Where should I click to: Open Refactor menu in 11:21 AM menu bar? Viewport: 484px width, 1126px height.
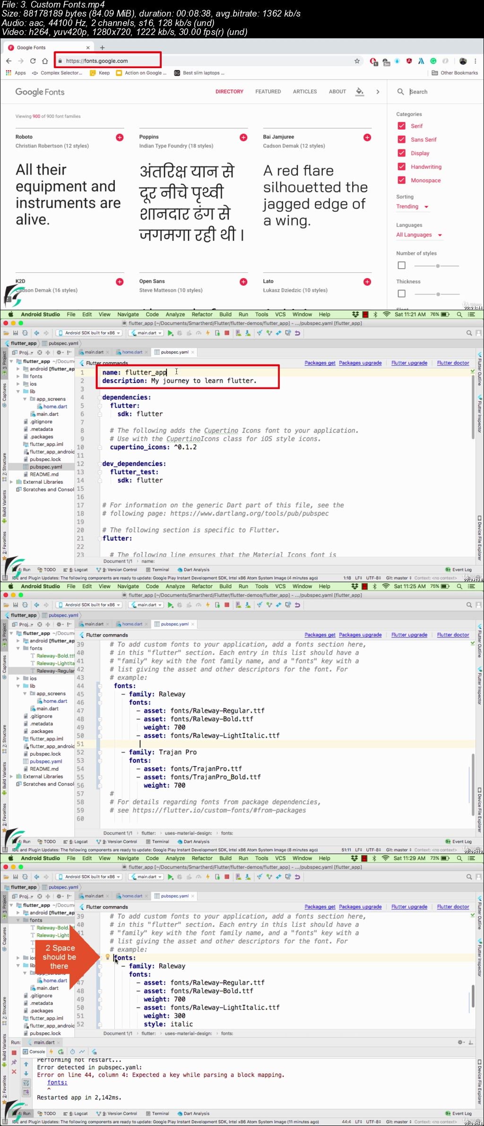[x=202, y=314]
